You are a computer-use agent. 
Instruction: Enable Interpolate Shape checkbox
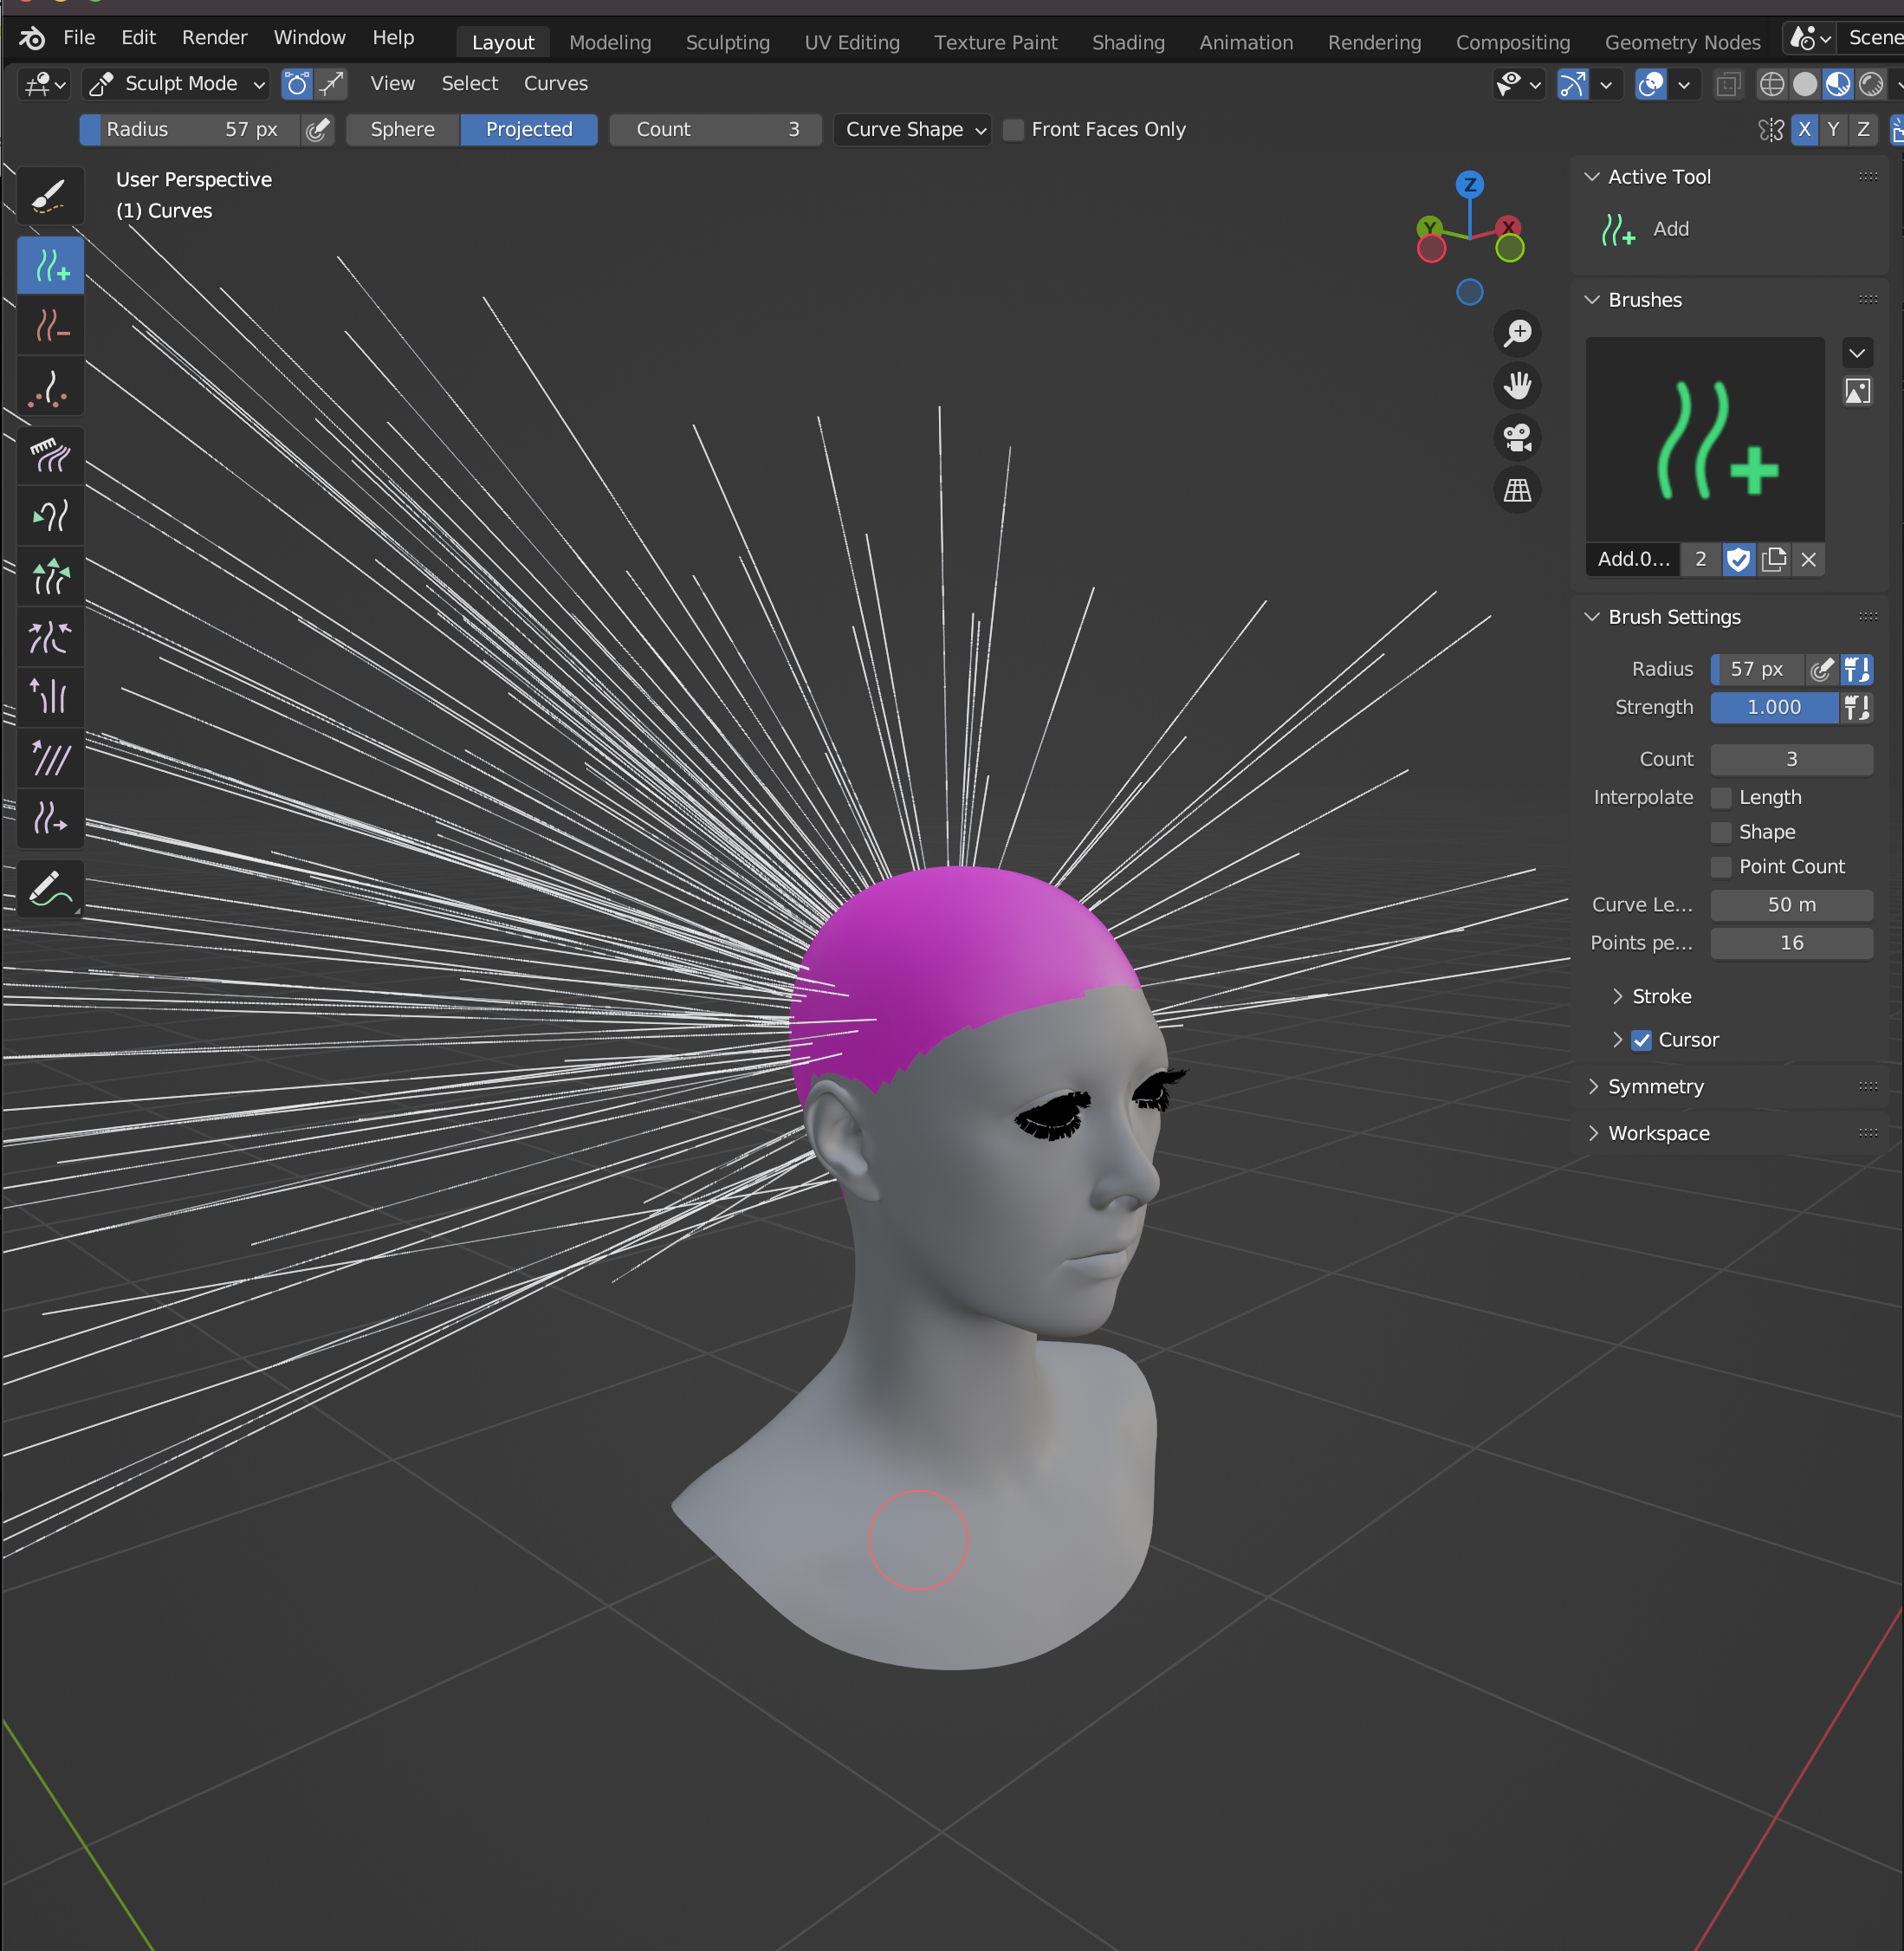coord(1721,832)
